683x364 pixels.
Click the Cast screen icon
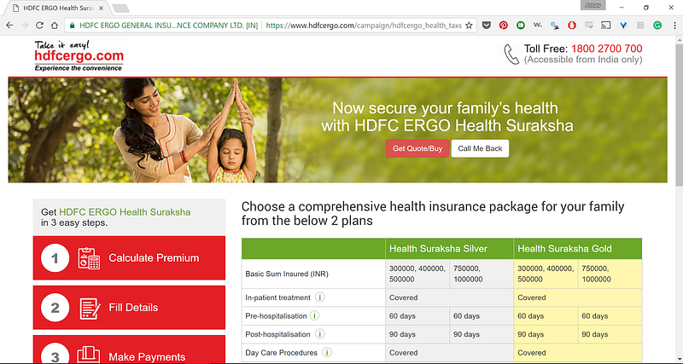(606, 26)
